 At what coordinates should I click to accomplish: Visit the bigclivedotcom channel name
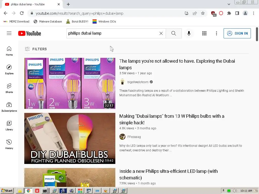[138, 82]
